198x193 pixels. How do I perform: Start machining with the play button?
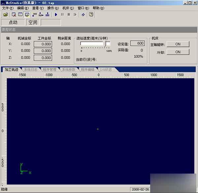point(56,14)
